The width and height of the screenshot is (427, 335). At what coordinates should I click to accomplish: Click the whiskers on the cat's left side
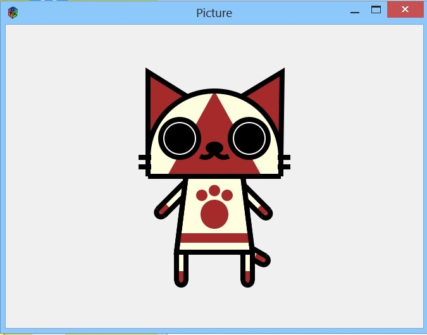coord(144,162)
